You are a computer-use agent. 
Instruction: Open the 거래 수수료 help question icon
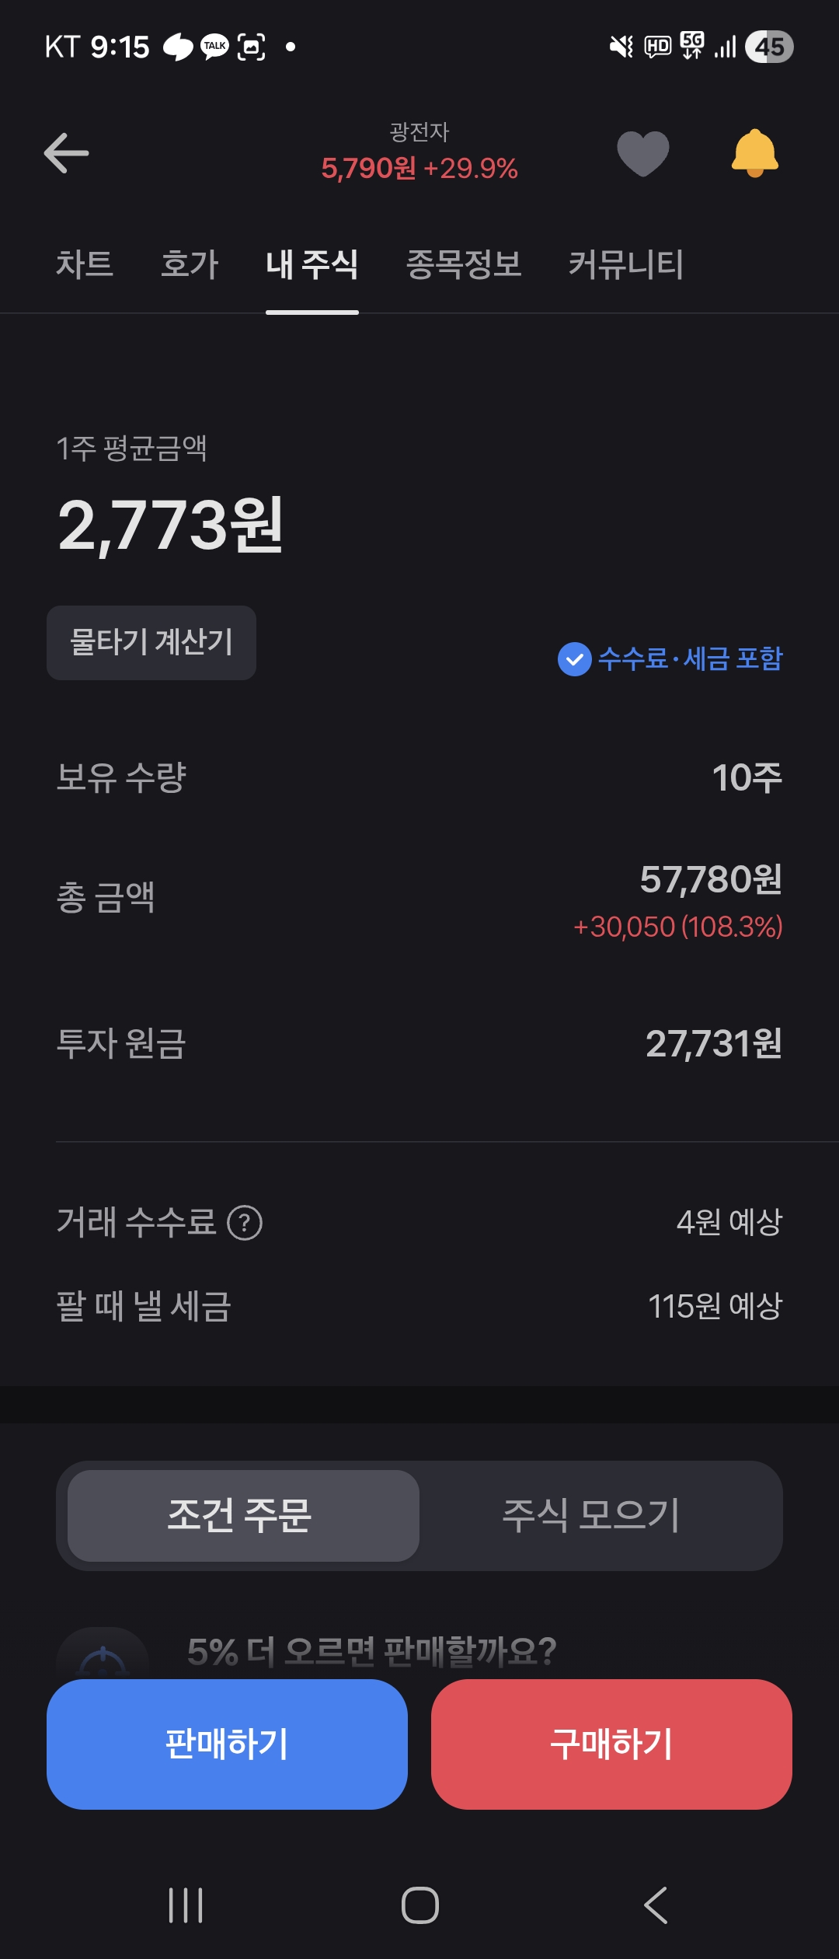click(x=245, y=1223)
